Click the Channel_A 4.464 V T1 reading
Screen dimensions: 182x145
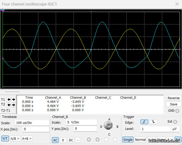[53, 102]
